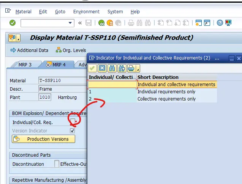Expand the command field using the double chevron
This screenshot has height=184, width=242.
tap(80, 23)
